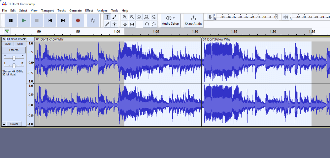Open the Analyze menu
The width and height of the screenshot is (330, 158).
click(102, 11)
